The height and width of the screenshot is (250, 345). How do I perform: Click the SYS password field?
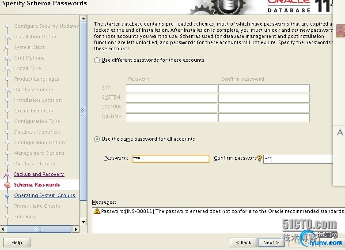171,89
